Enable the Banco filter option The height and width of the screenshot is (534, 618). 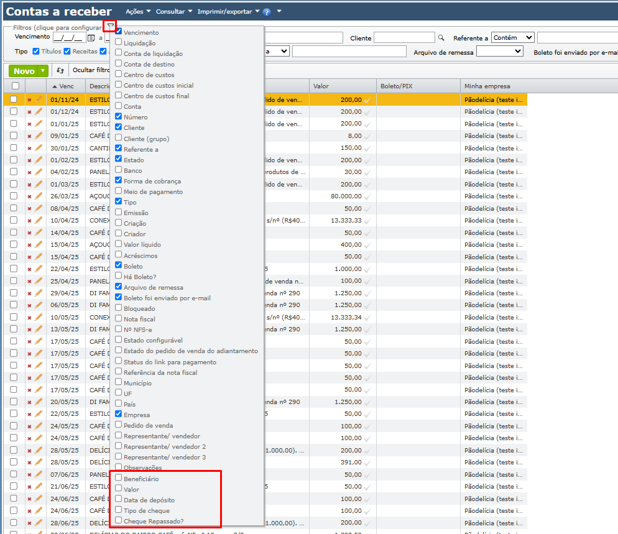pyautogui.click(x=118, y=170)
